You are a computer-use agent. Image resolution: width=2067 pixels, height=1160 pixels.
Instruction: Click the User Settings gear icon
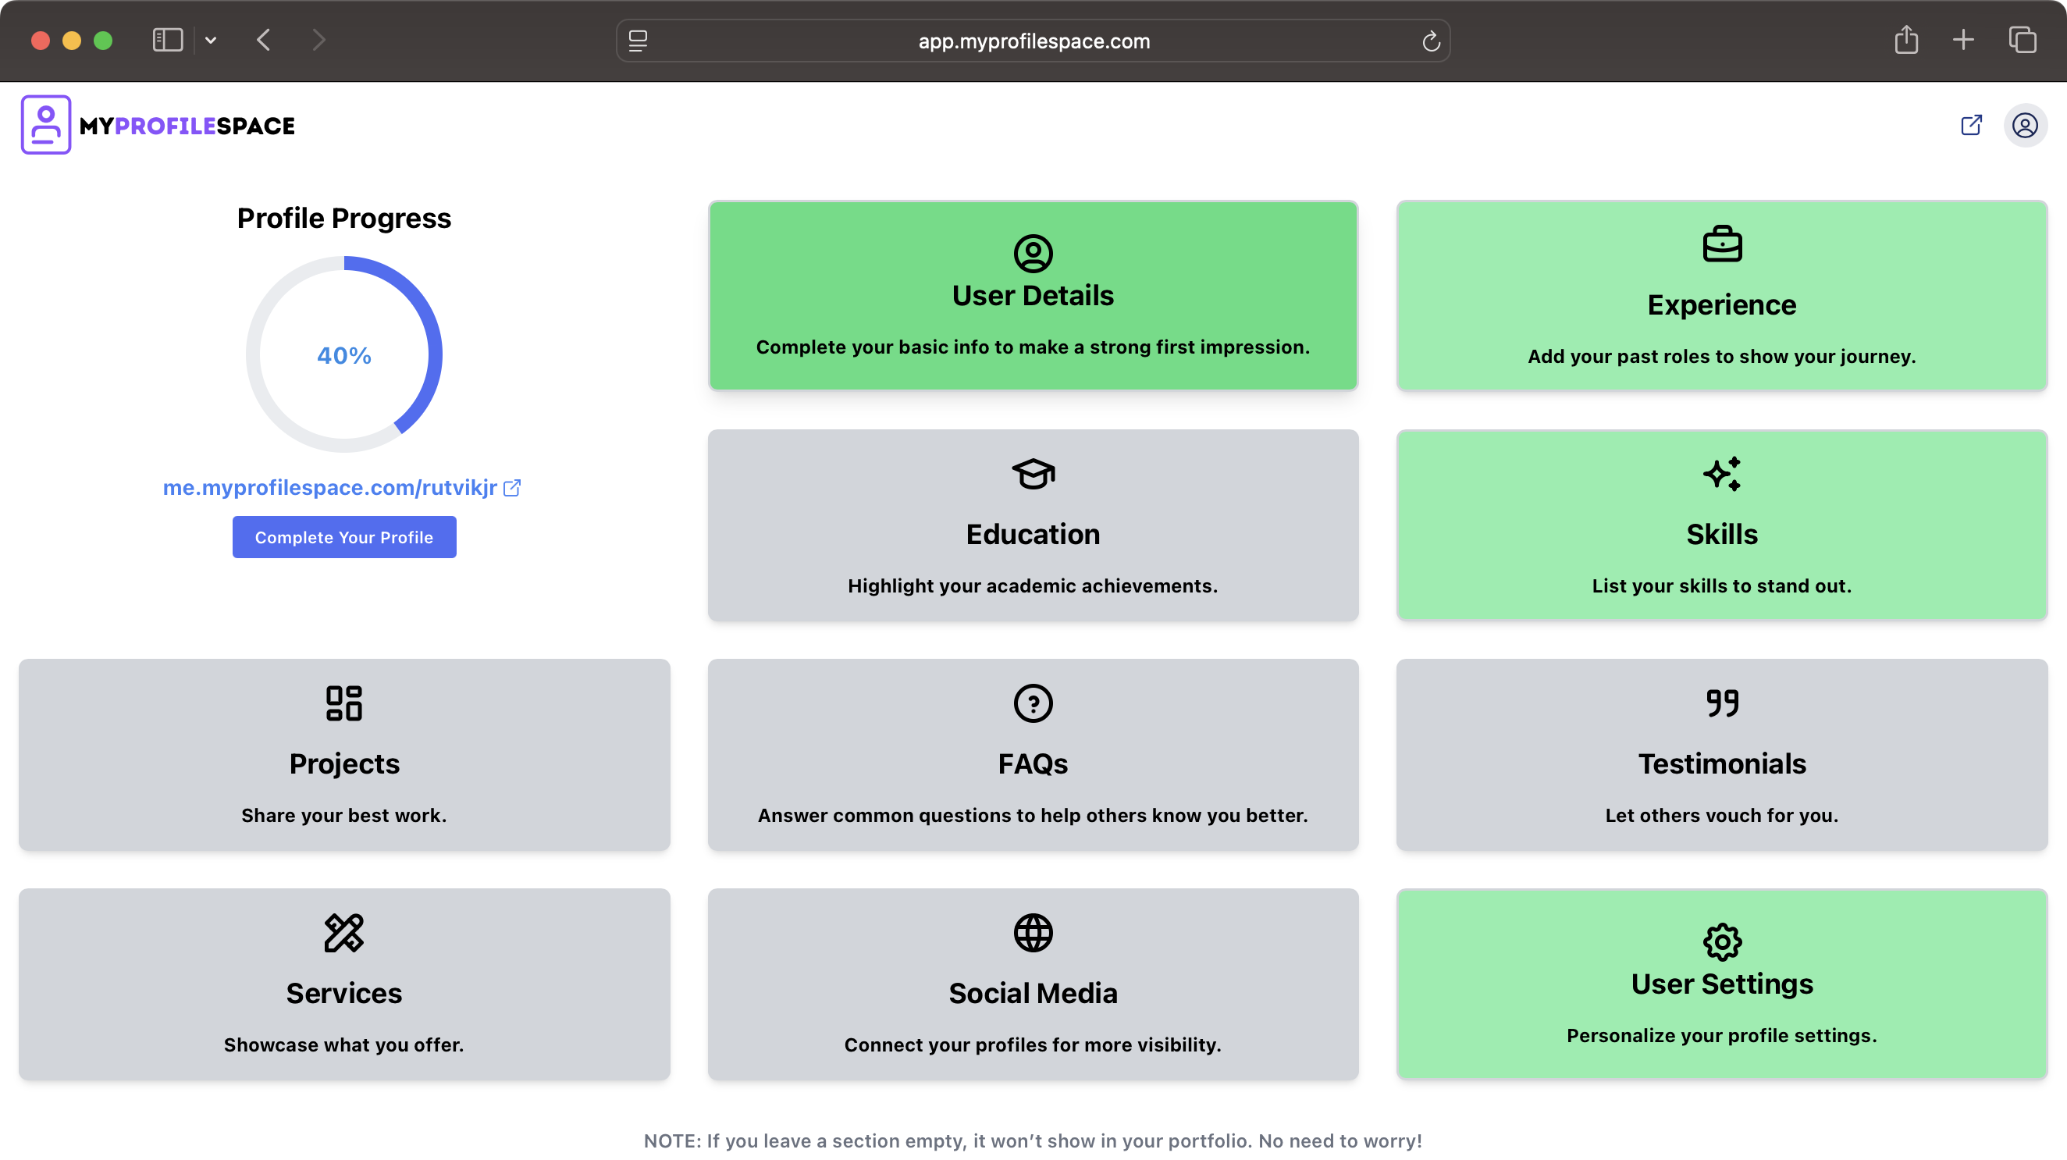point(1722,941)
